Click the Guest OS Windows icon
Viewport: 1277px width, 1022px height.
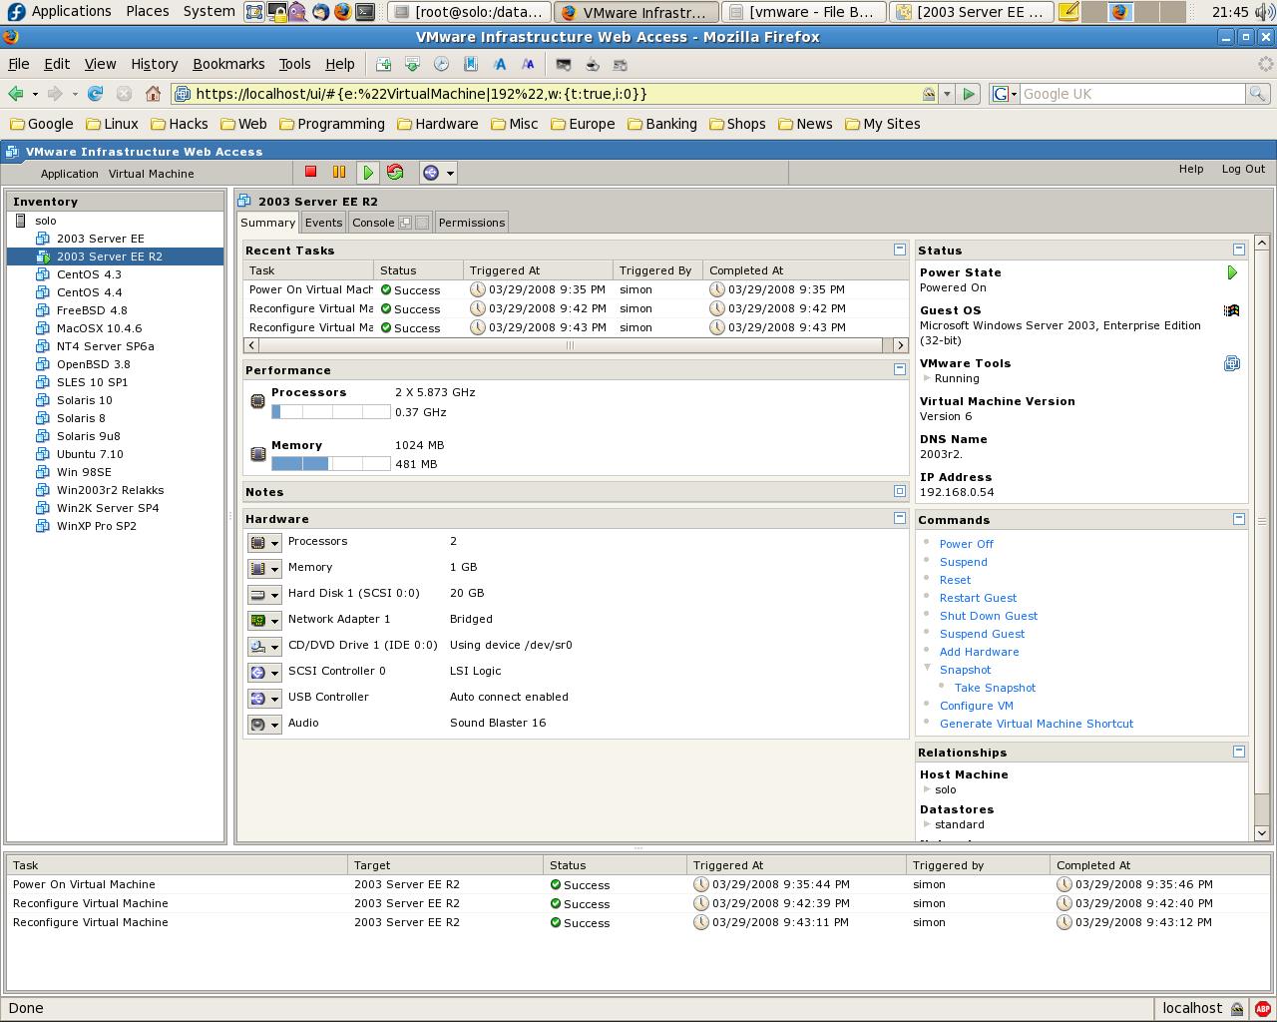[1232, 310]
